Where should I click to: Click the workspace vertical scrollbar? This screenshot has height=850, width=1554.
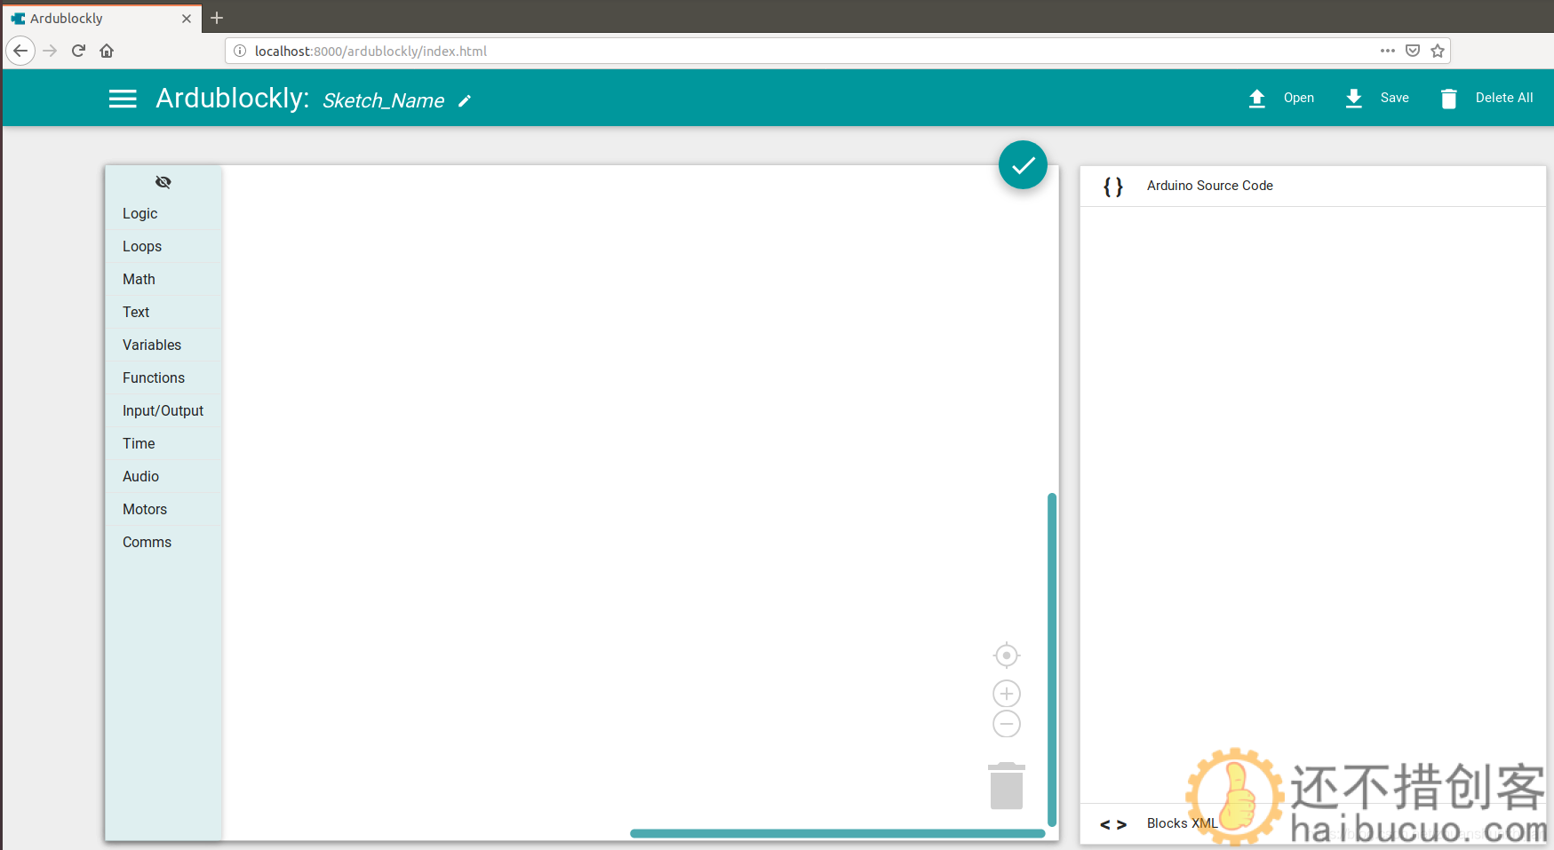[x=1052, y=659]
